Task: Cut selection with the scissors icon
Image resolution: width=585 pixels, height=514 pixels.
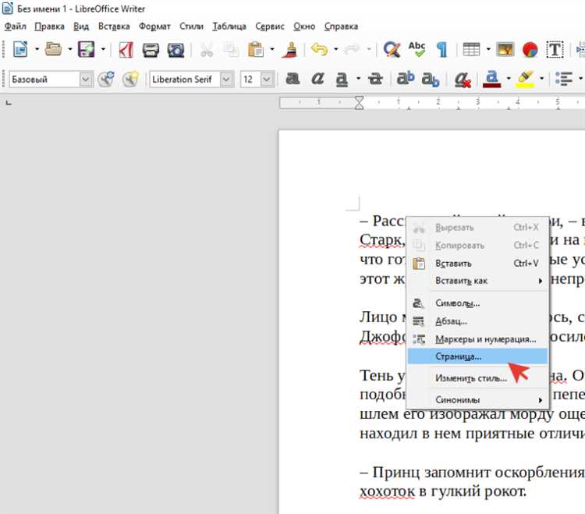Action: pos(207,50)
